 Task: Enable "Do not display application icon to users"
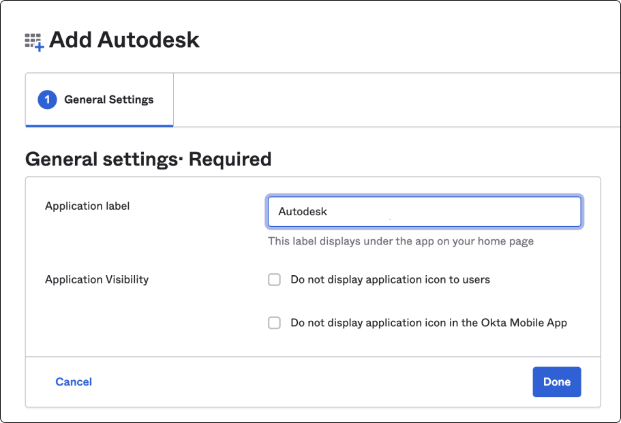coord(274,279)
